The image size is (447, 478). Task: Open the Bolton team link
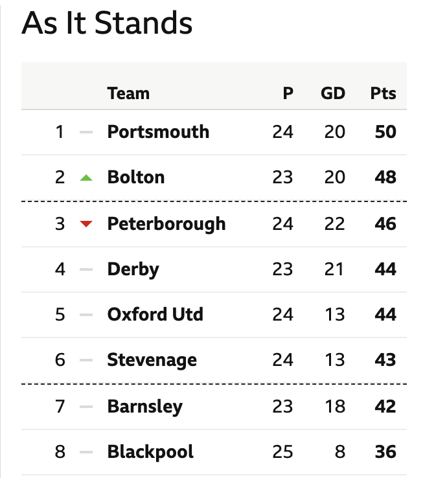136,177
